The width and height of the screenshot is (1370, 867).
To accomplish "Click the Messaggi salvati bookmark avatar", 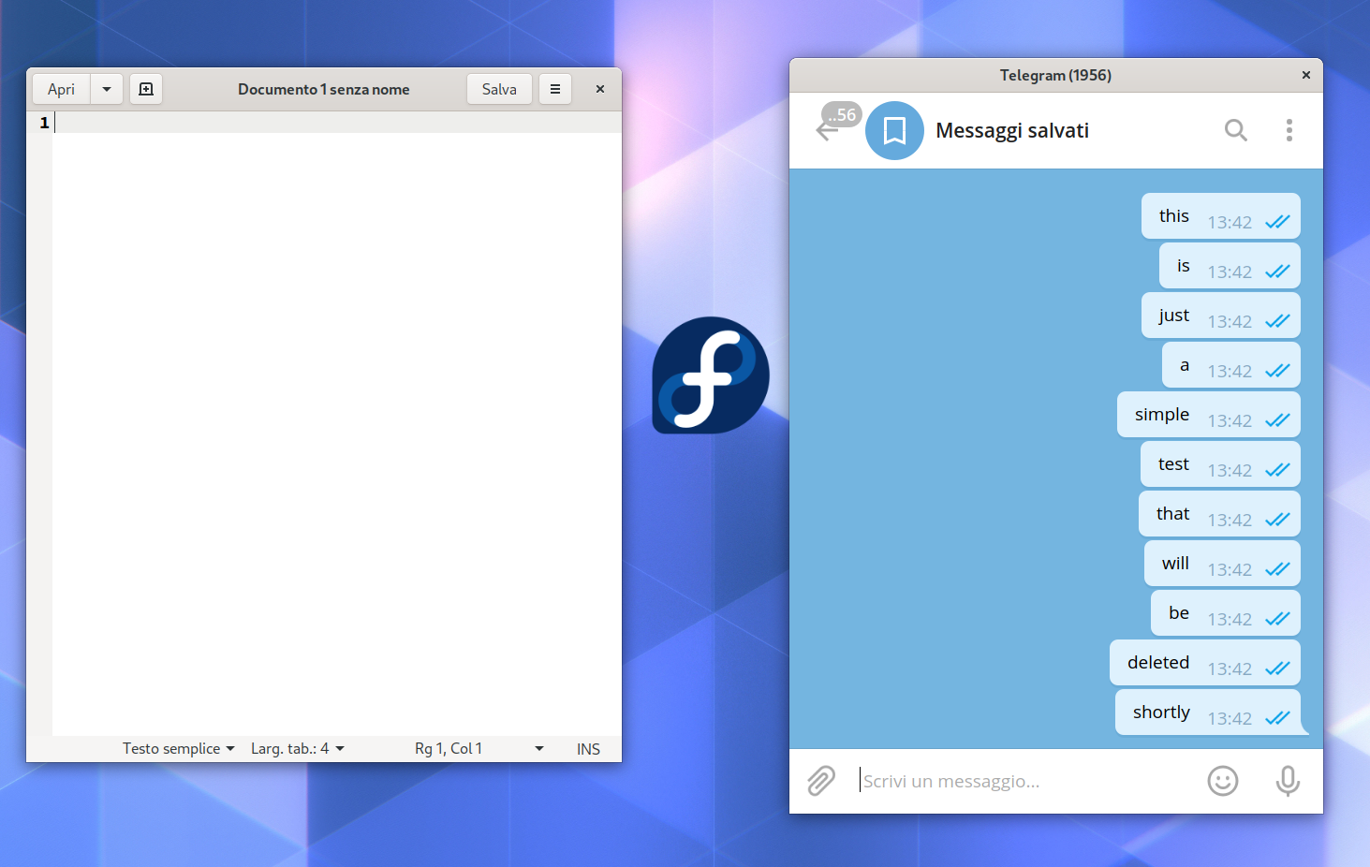I will [894, 130].
